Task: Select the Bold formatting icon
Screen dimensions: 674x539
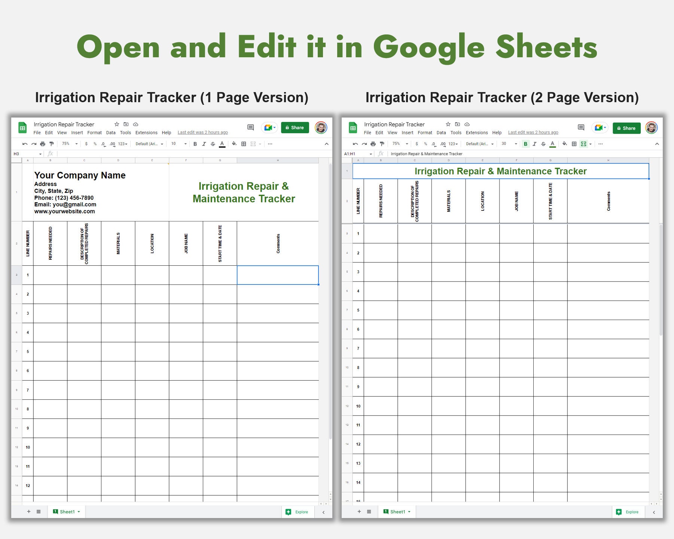Action: point(195,143)
